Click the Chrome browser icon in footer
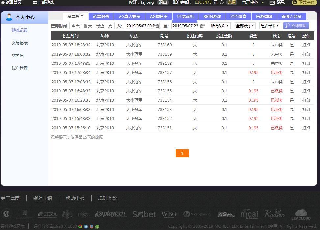Viewport: 320px width, 230px height. [x=80, y=226]
